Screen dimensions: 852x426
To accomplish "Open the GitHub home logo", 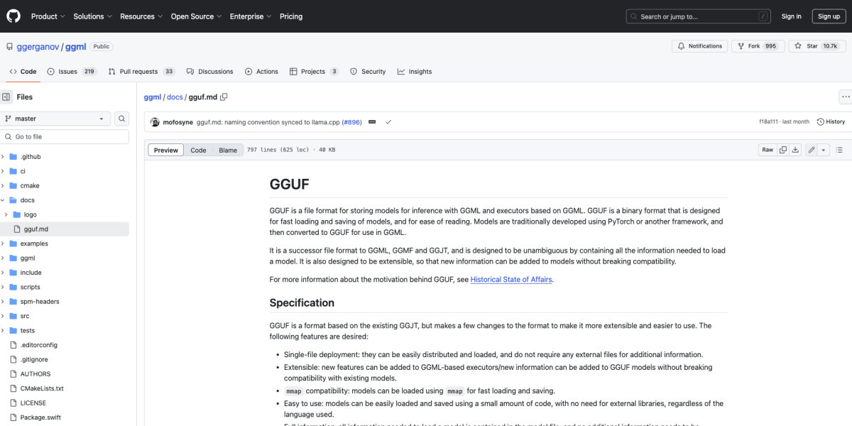I will coord(13,16).
